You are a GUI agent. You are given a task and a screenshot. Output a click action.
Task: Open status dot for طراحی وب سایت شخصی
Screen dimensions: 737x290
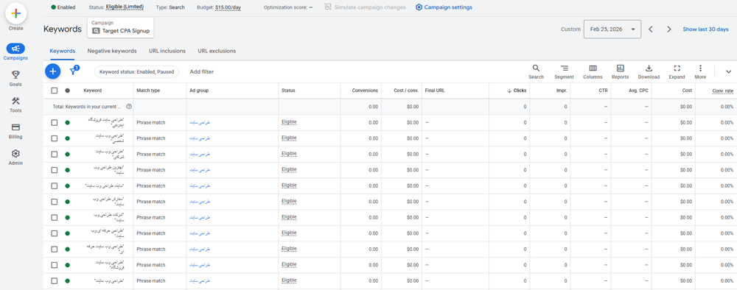67,138
